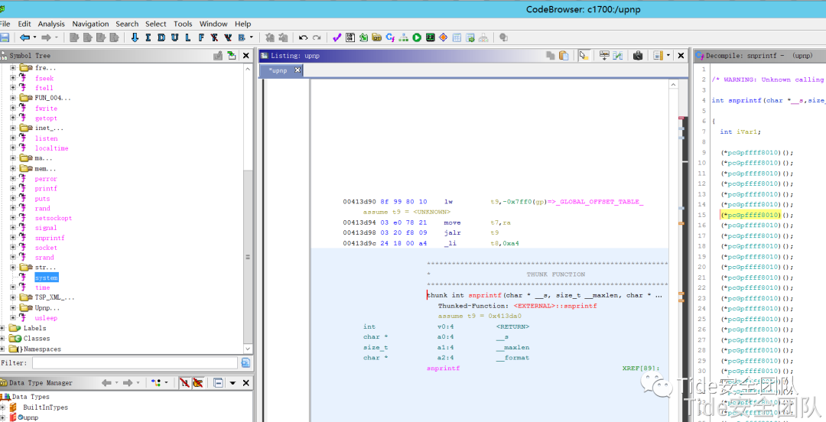This screenshot has height=422, width=826.
Task: Select the Function (F) navigation icon
Action: [201, 37]
